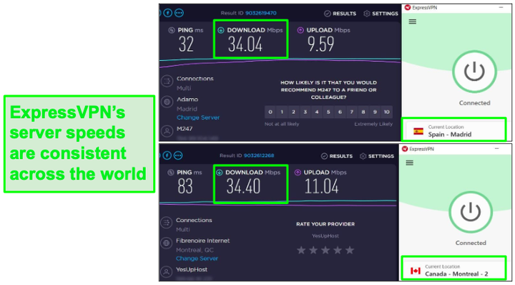515x285 pixels.
Task: Click the user icon beside M247
Action: pyautogui.click(x=167, y=131)
